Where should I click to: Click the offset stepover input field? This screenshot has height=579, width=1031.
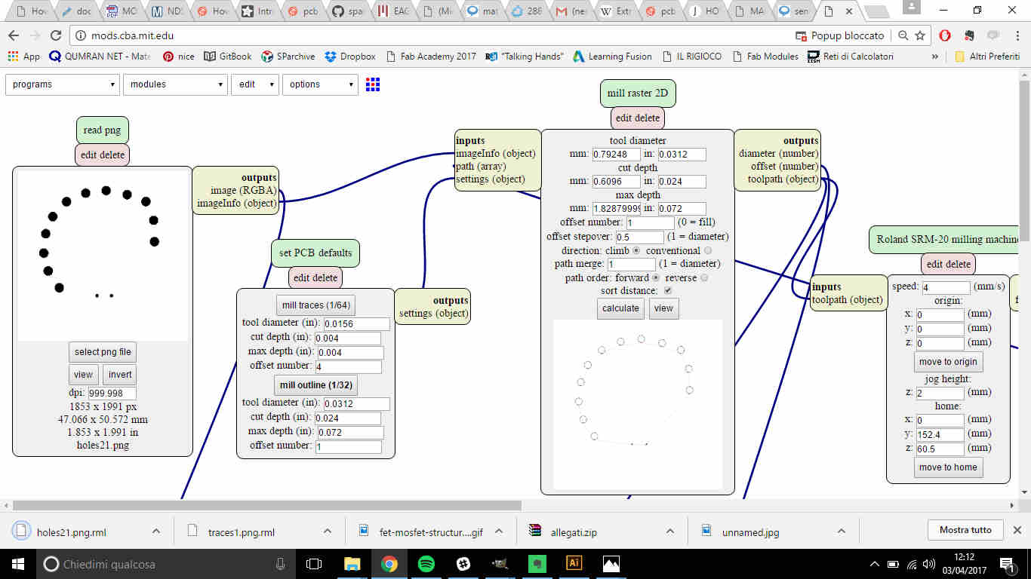pos(640,237)
